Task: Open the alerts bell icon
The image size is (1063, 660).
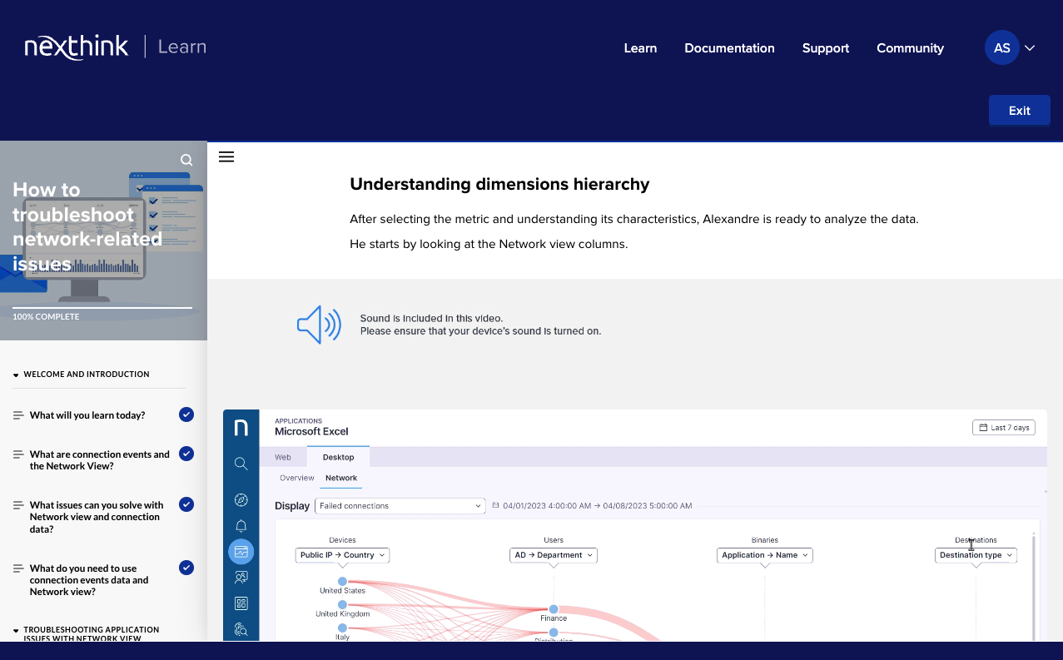Action: pos(241,526)
